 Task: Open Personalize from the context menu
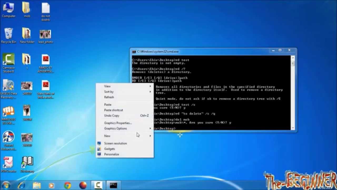coord(125,154)
